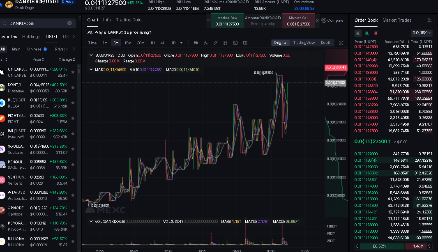Viewport: 438px width, 252px height.
Task: Favorite the DONT pair star
Action: pyautogui.click(x=73, y=87)
